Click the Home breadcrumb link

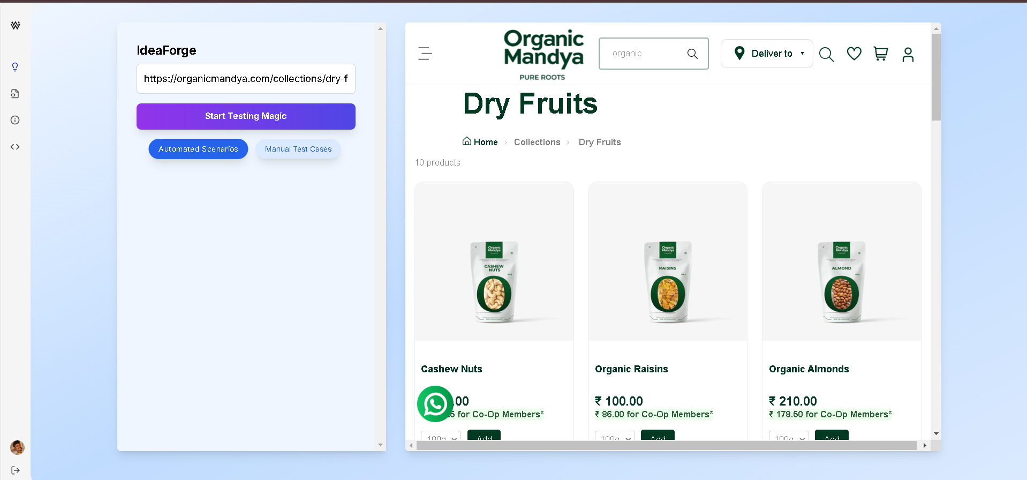click(486, 142)
